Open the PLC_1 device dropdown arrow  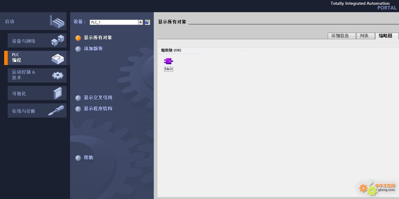141,22
